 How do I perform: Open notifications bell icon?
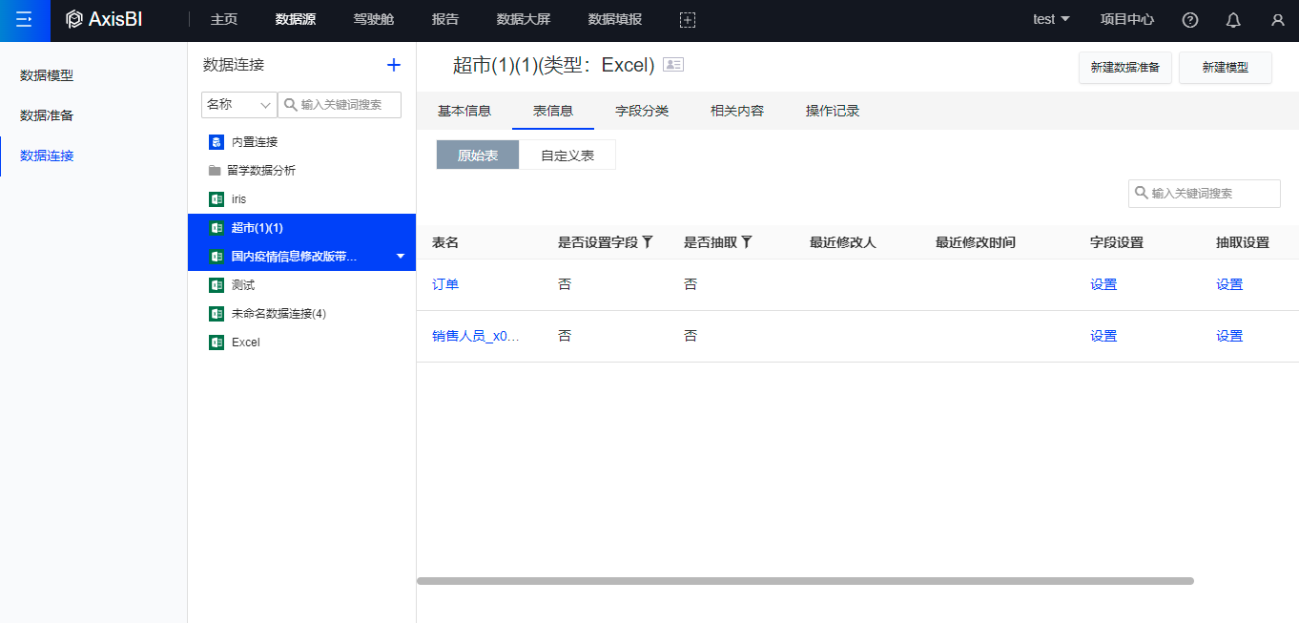1233,20
